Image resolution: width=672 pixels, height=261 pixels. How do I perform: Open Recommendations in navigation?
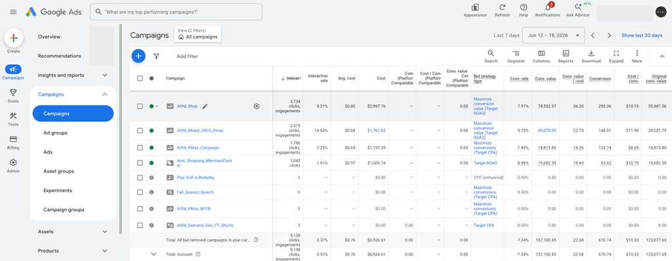(59, 56)
